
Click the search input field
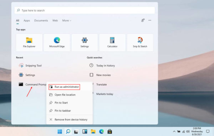pyautogui.click(x=85, y=10)
